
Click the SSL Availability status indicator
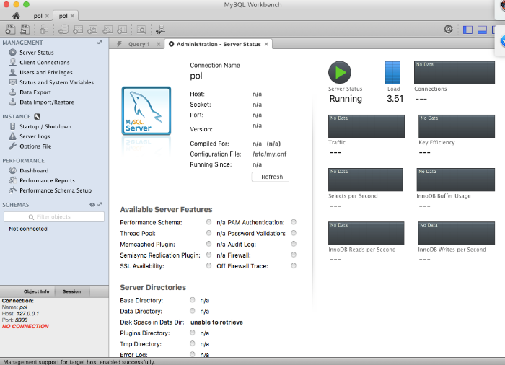(208, 265)
